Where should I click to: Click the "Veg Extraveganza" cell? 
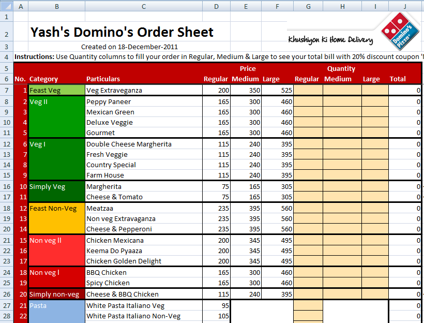144,91
